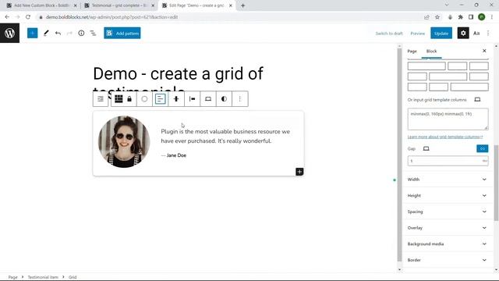The width and height of the screenshot is (499, 281).
Task: Bookmark this page with the star icon
Action: pyautogui.click(x=437, y=17)
